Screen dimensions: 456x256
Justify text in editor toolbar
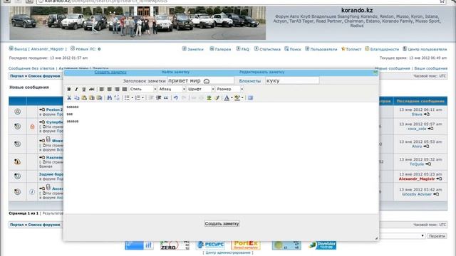pos(125,89)
